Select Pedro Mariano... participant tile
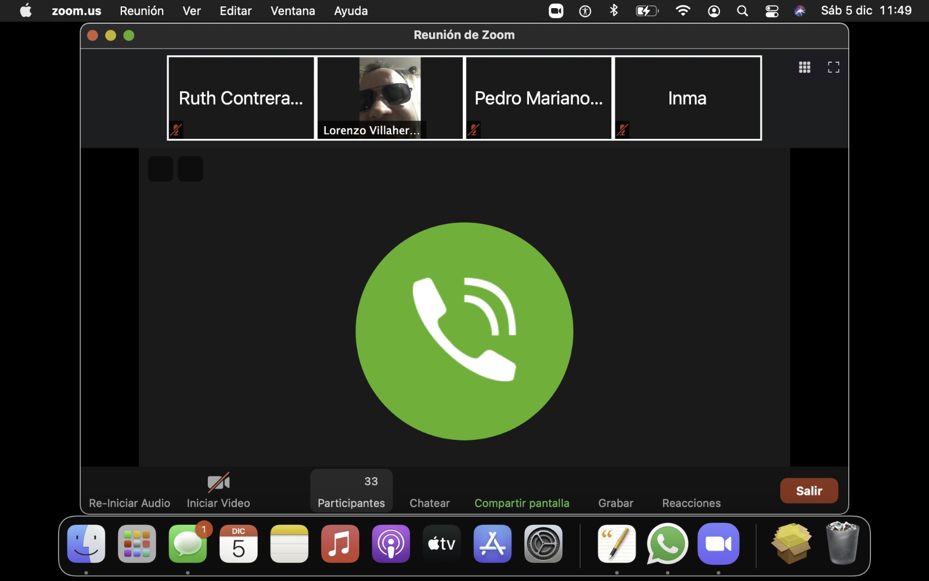The width and height of the screenshot is (929, 581). click(539, 98)
